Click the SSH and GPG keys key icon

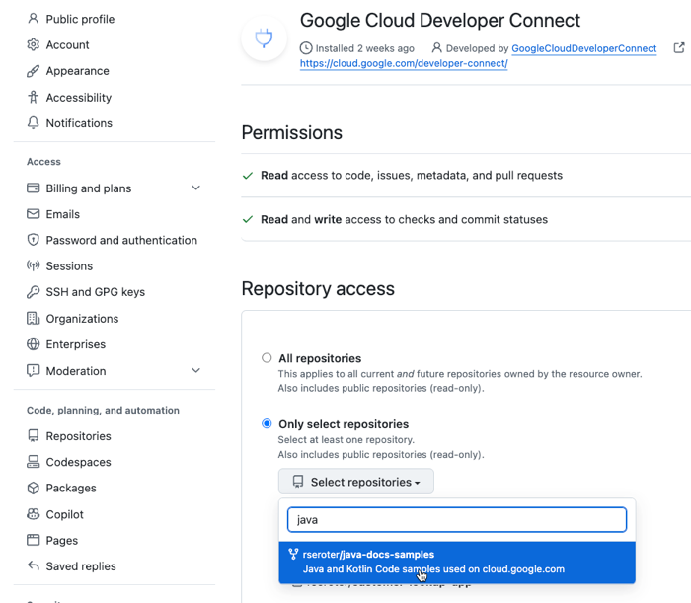tap(34, 292)
